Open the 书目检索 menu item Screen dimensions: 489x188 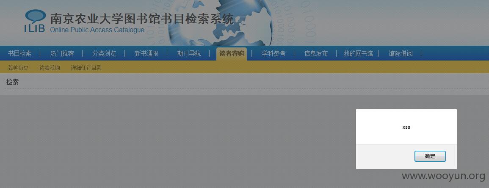[19, 54]
